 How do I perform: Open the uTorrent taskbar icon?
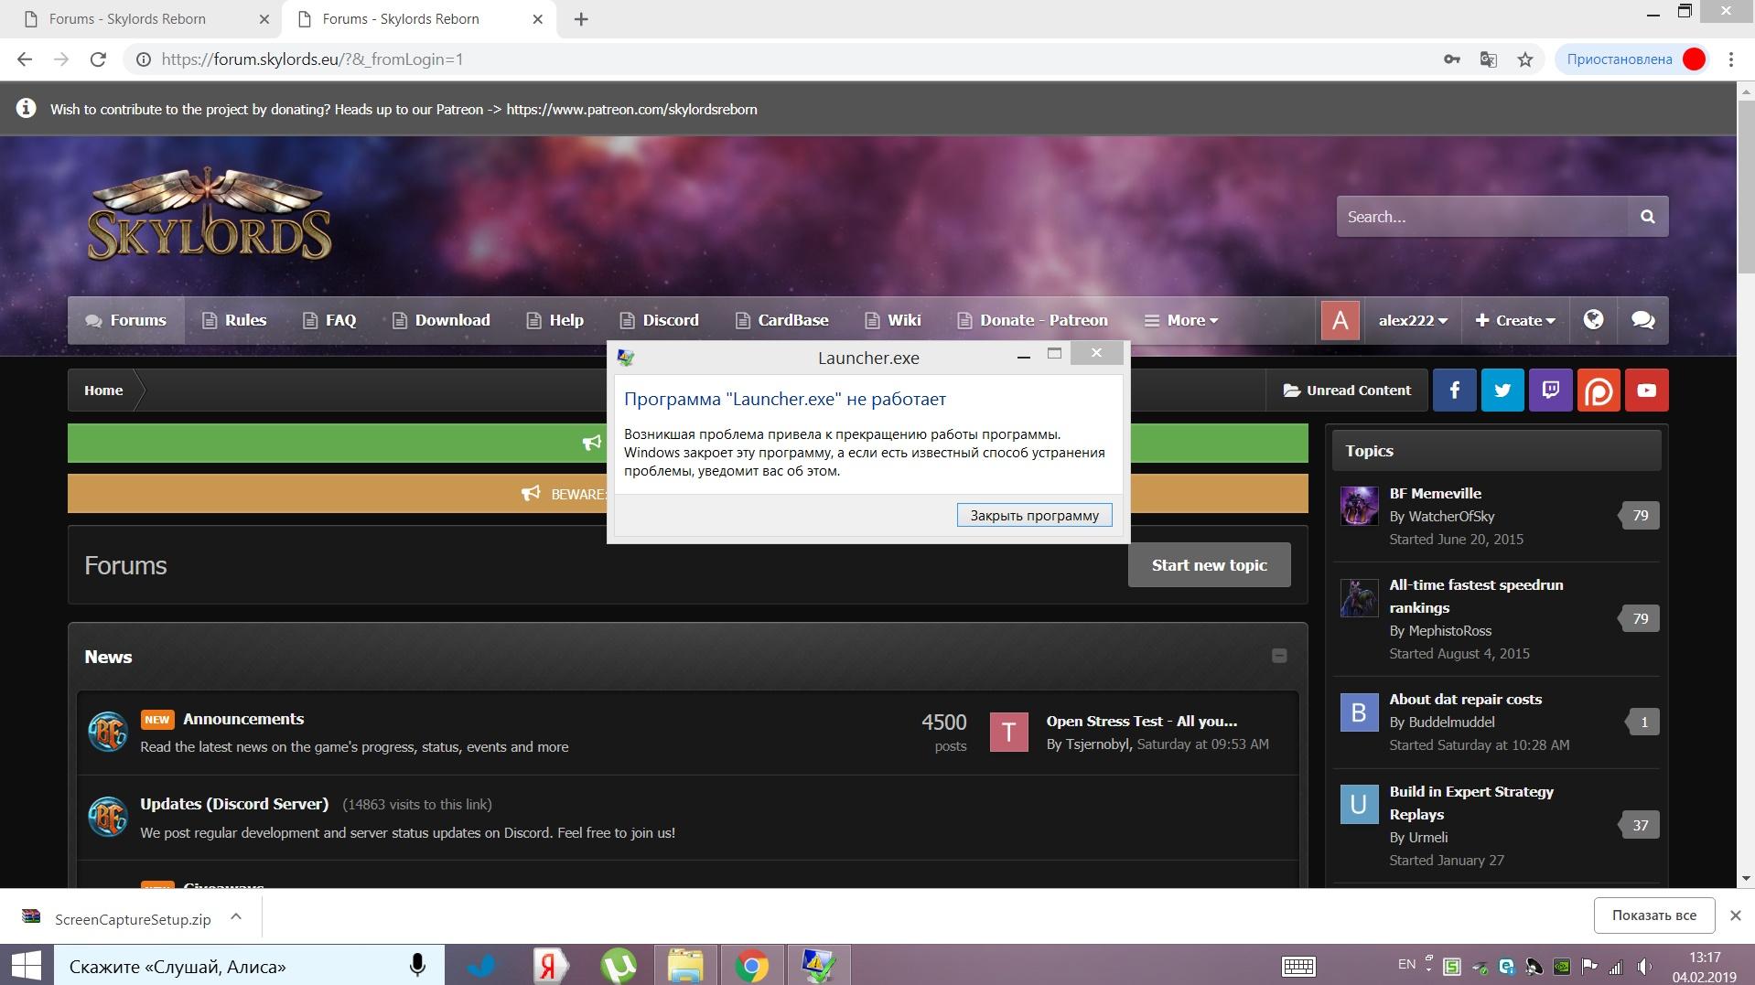click(x=619, y=966)
